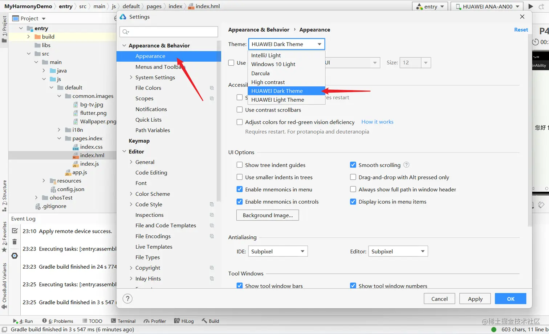Choose High contrast theme
Viewport: 549px width, 334px height.
[x=286, y=82]
